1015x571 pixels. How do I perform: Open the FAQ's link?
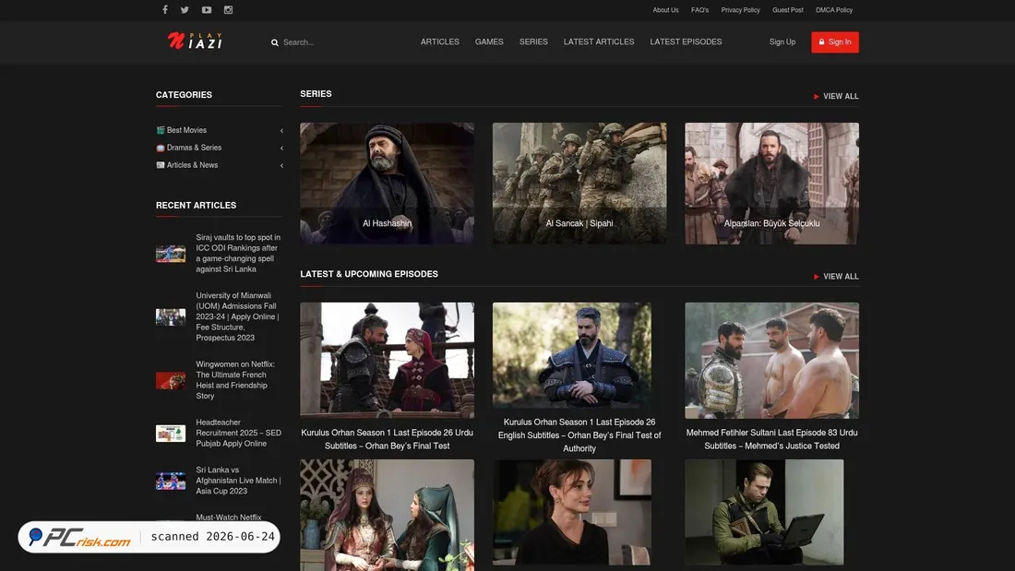(x=699, y=10)
